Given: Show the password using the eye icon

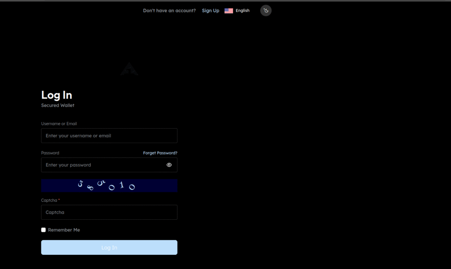Looking at the screenshot, I should (x=169, y=165).
